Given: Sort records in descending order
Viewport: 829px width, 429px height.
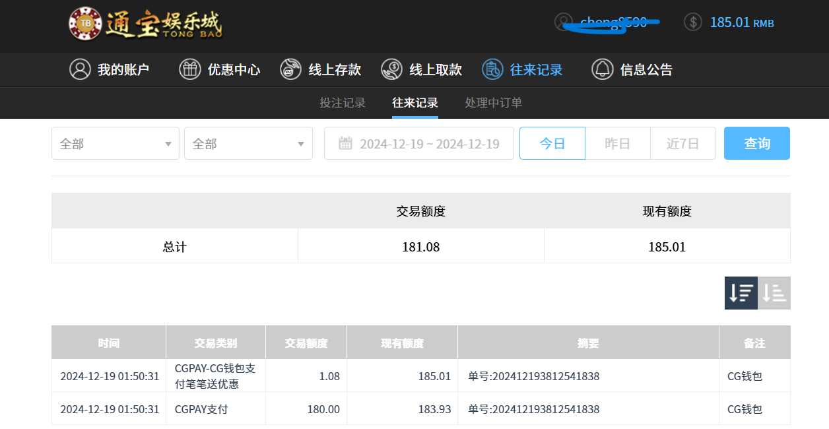Looking at the screenshot, I should pos(741,293).
